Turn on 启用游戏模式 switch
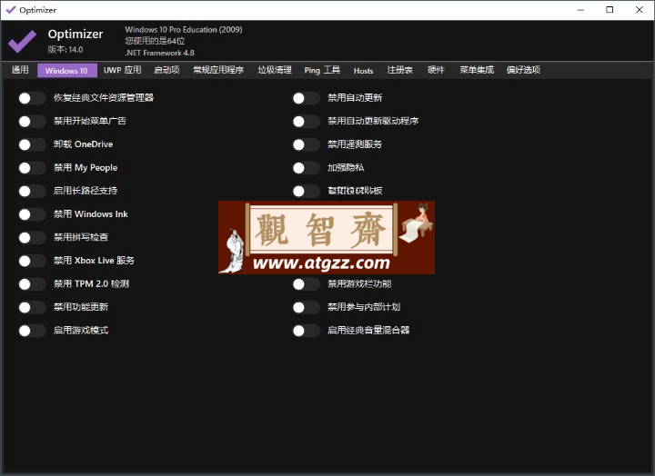655x476 pixels. click(32, 331)
